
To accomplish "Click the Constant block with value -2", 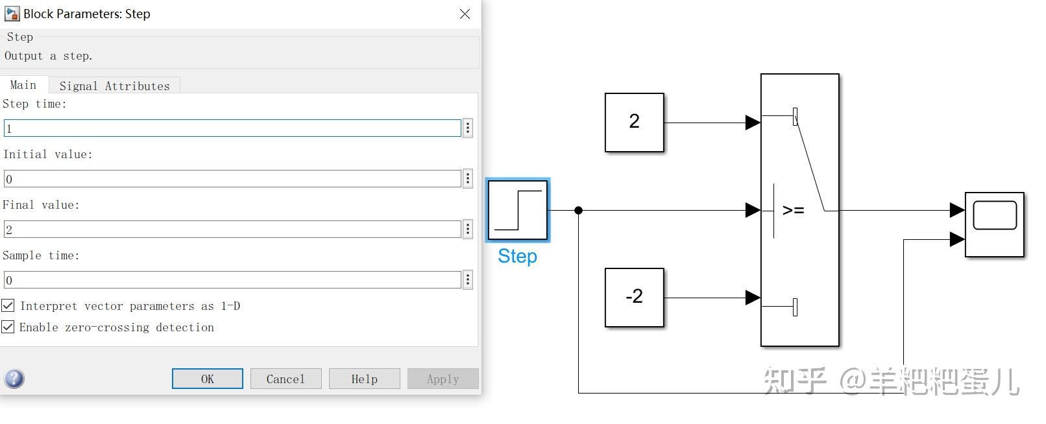I will (634, 298).
